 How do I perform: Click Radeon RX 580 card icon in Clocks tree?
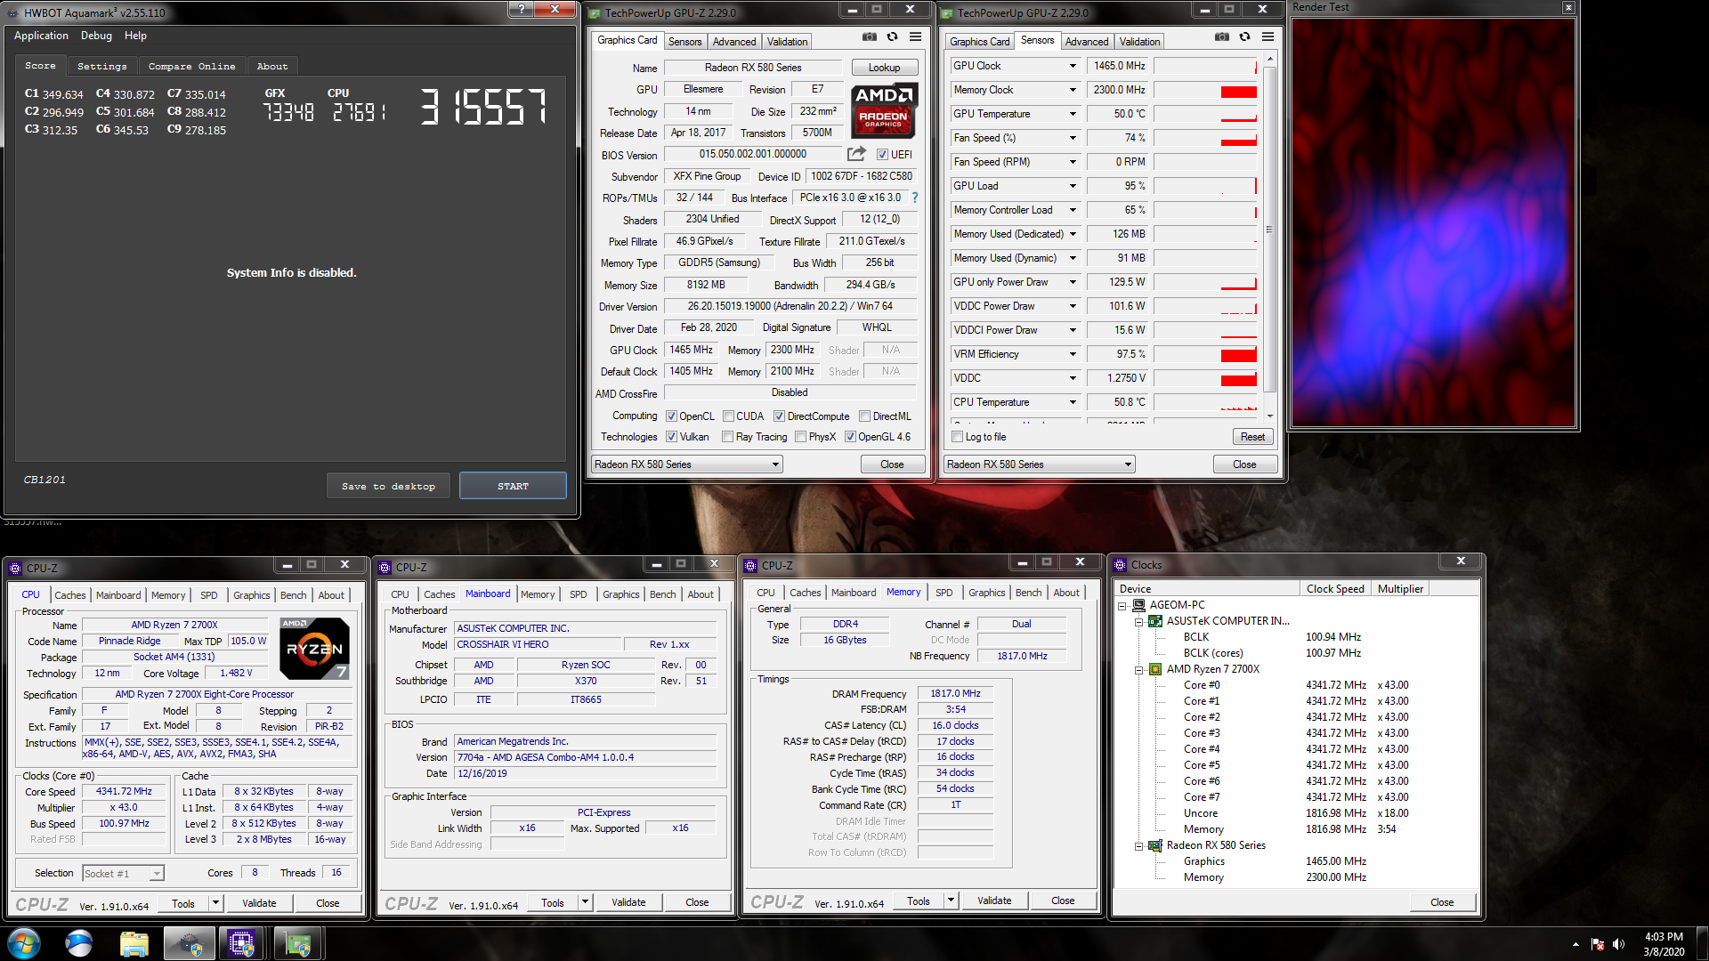1155,845
